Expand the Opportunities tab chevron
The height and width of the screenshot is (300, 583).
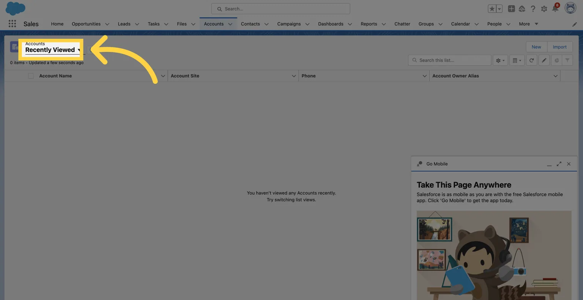click(107, 24)
